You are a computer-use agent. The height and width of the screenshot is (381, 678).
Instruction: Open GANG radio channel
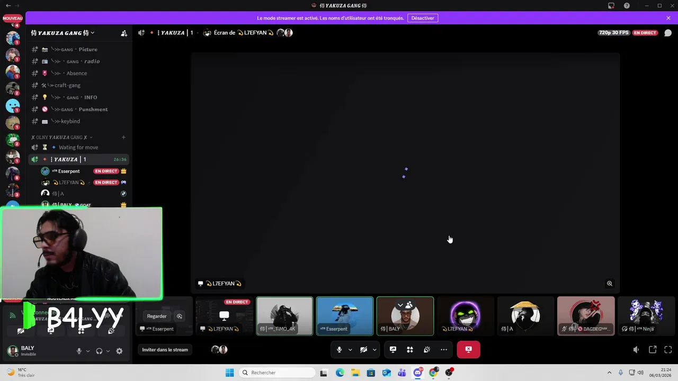tap(78, 61)
